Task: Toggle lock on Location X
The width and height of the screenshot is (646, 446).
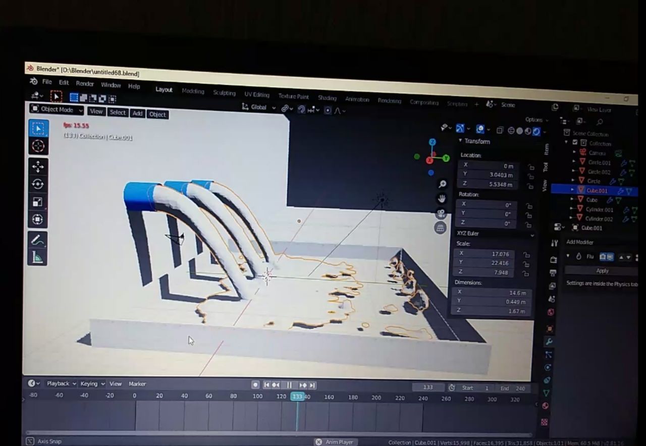Action: (531, 167)
